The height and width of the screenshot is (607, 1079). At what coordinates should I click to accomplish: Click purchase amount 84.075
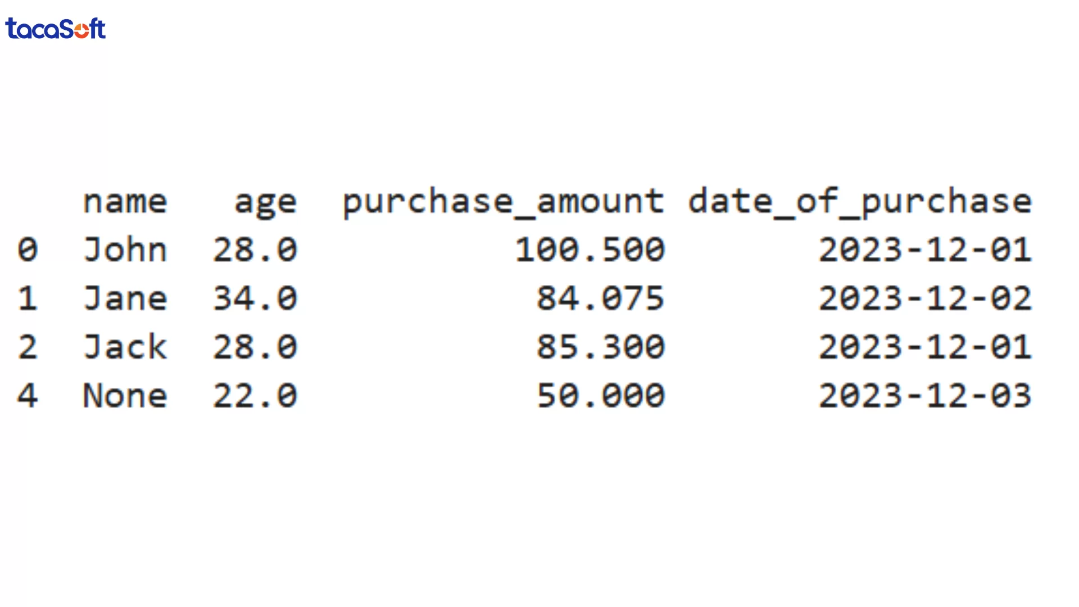coord(600,298)
